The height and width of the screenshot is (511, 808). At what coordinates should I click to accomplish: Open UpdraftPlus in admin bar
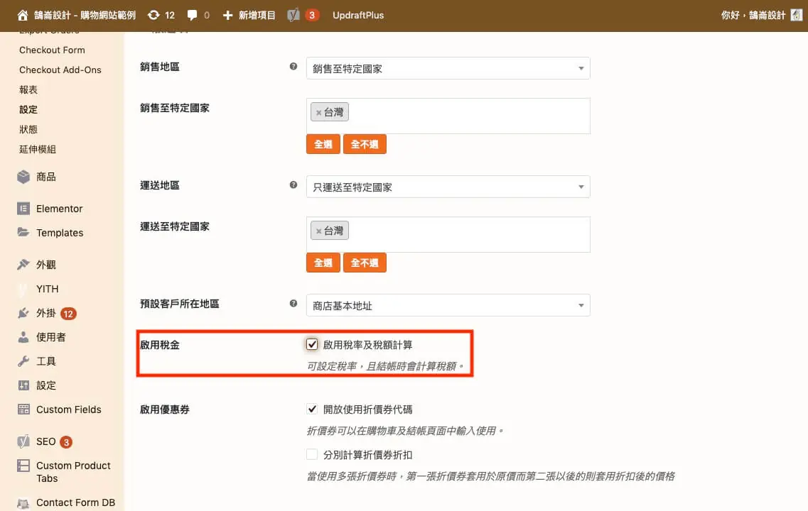click(x=358, y=16)
